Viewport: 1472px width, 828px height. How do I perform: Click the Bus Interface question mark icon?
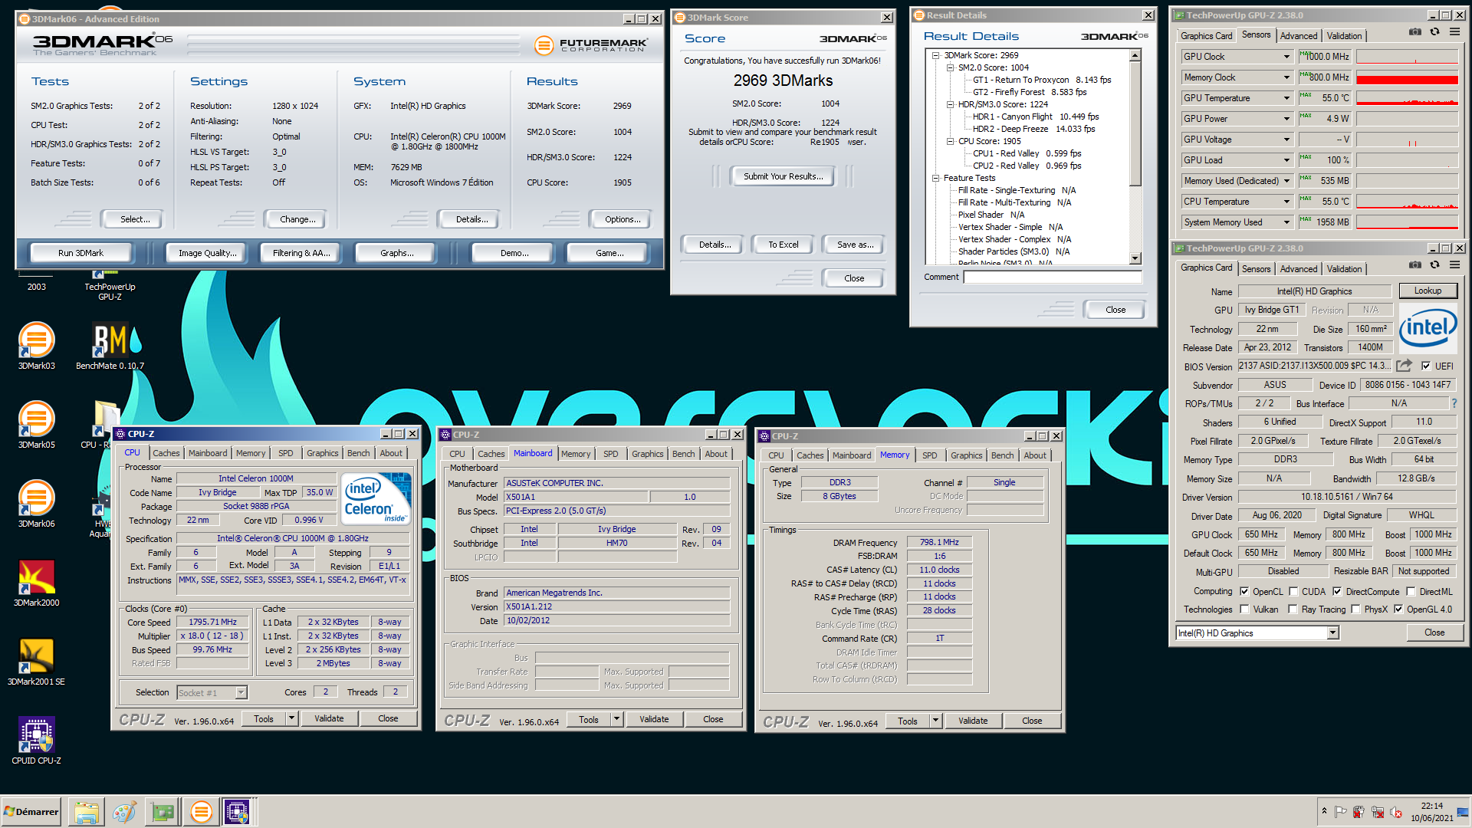(x=1454, y=403)
